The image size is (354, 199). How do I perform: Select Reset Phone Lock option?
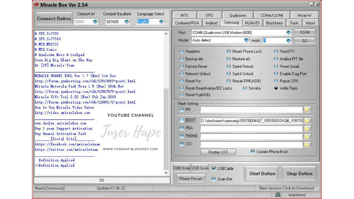(x=229, y=51)
